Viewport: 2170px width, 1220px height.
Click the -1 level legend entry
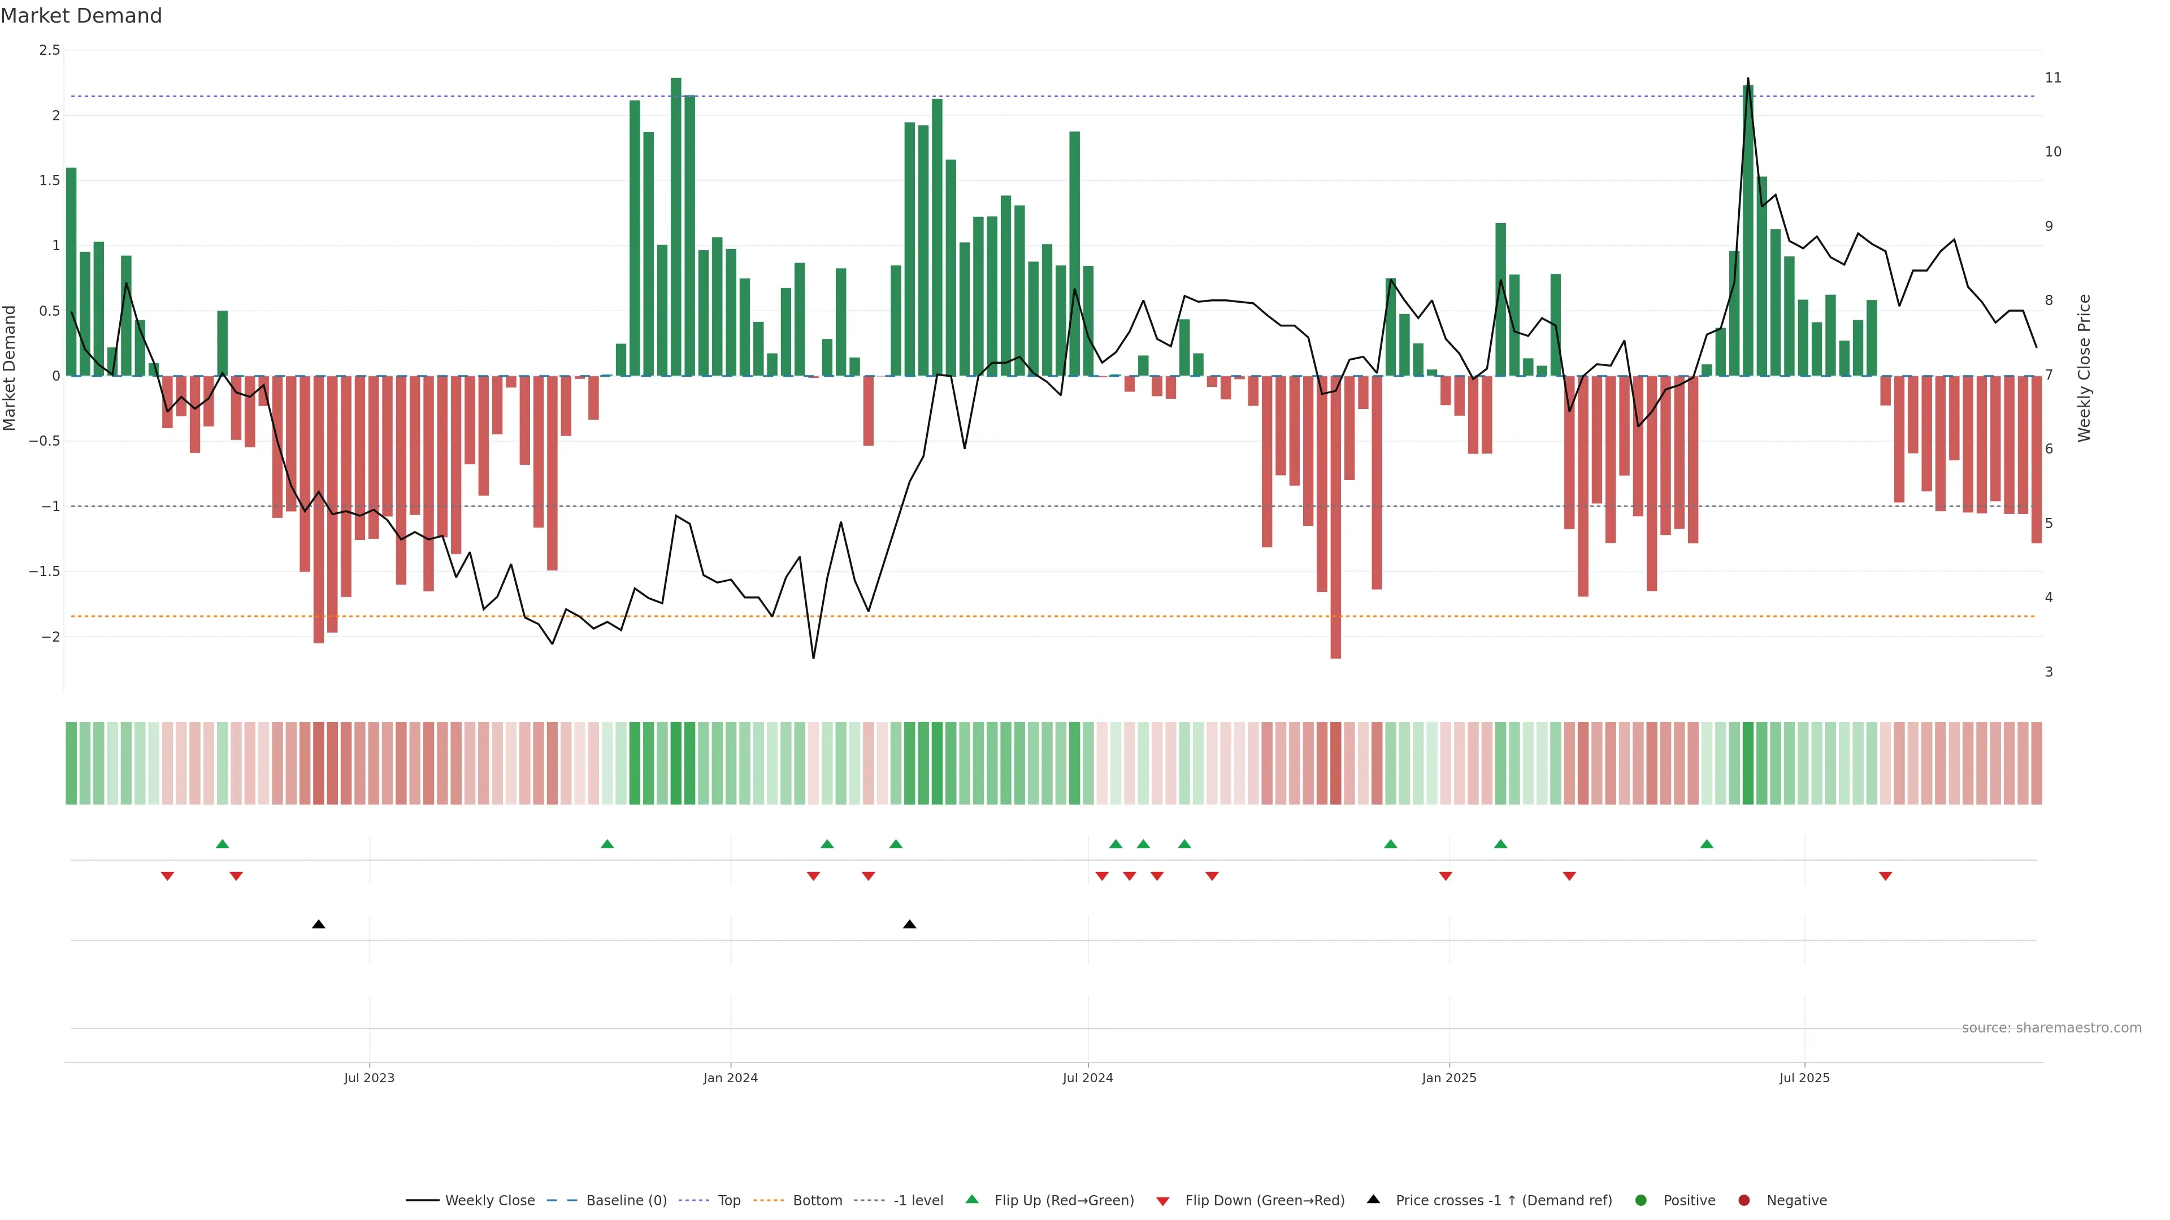(x=917, y=1201)
